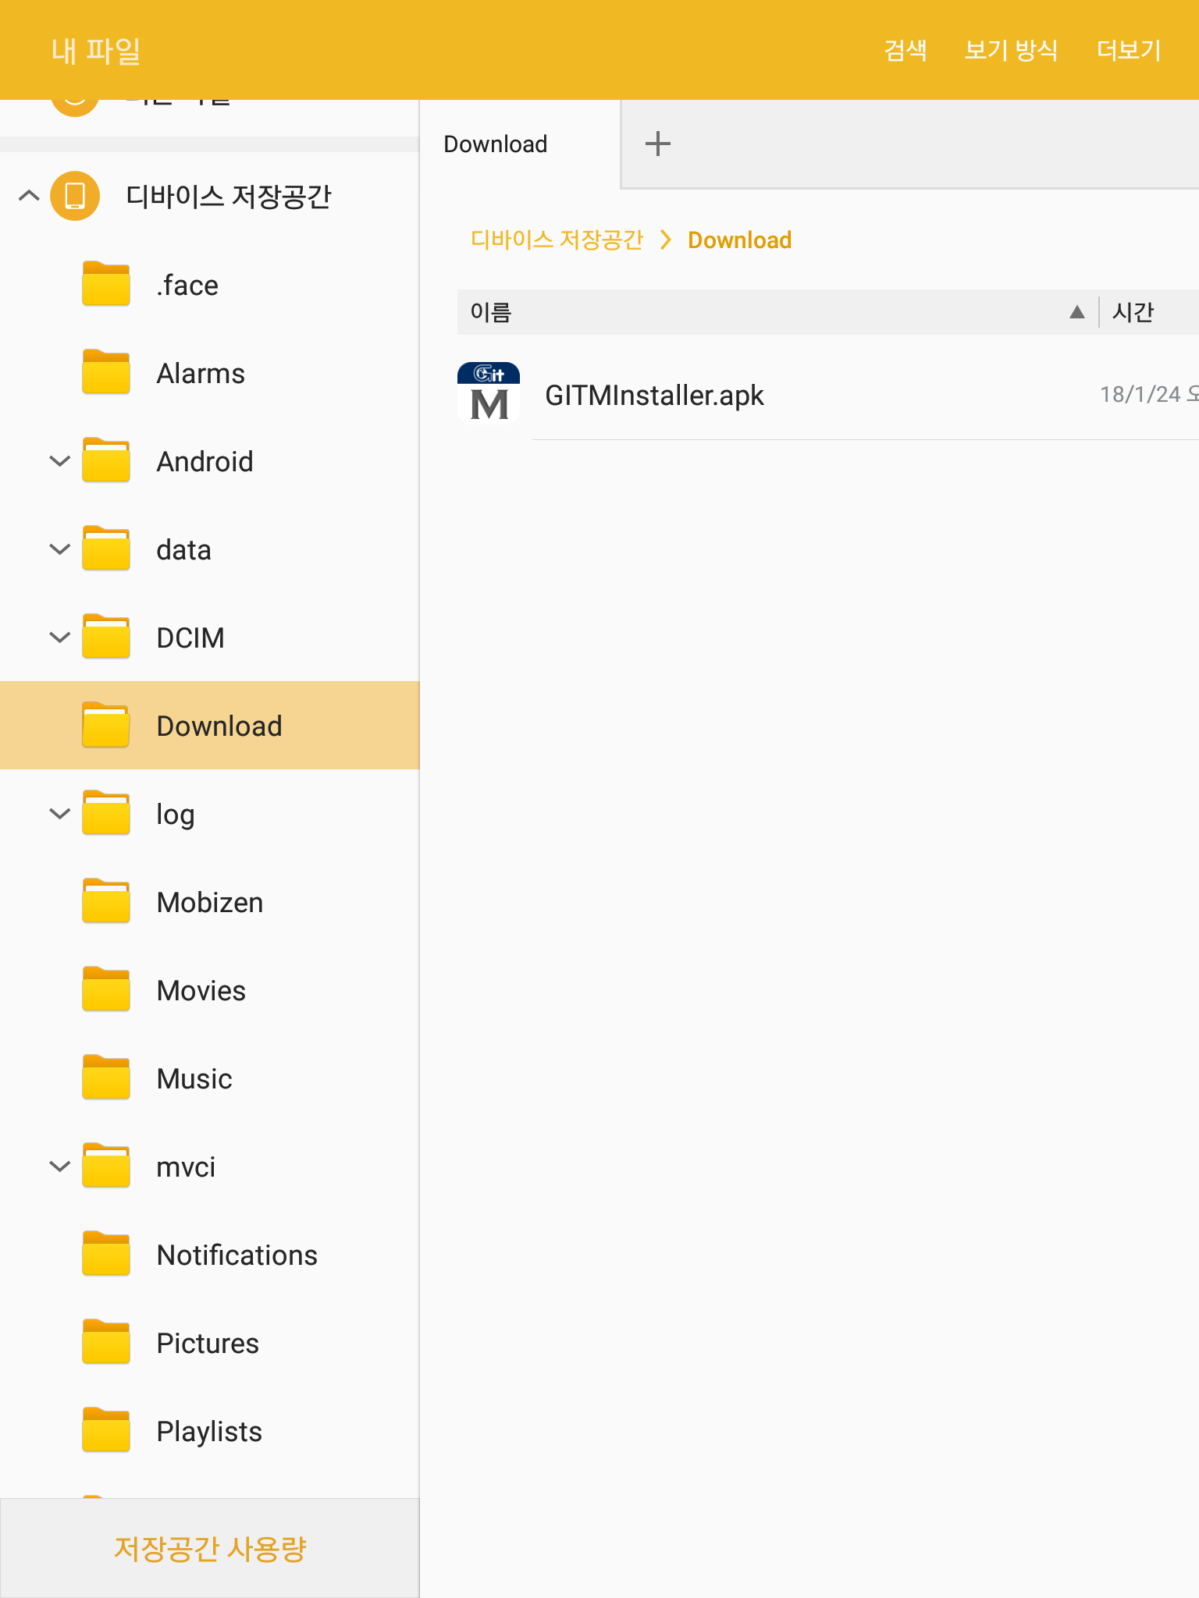Go to 디바이스 저장공간 in breadcrumb

click(x=557, y=240)
